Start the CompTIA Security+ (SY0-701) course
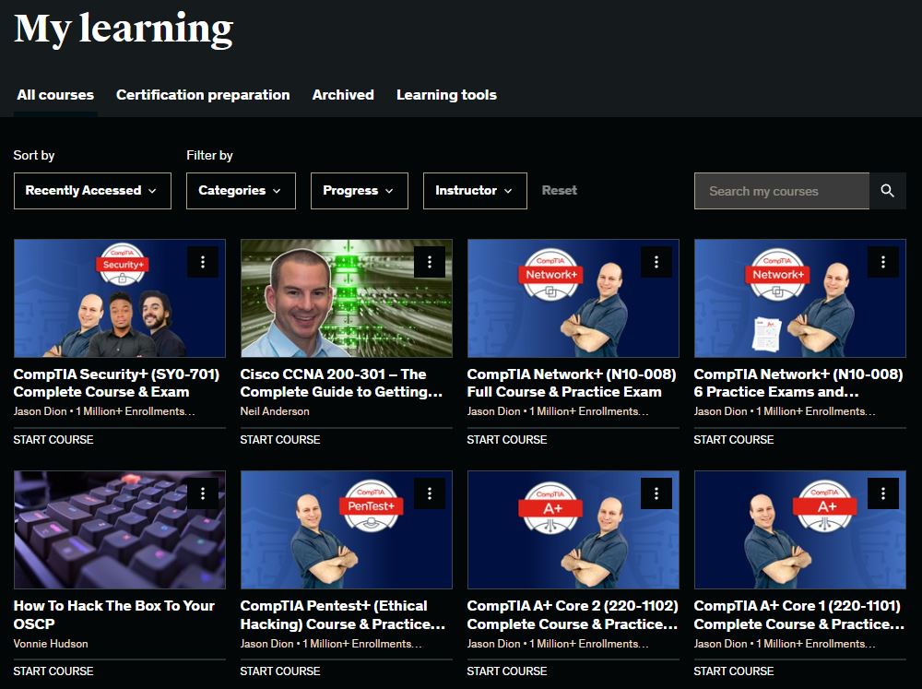The height and width of the screenshot is (689, 922). pyautogui.click(x=53, y=440)
